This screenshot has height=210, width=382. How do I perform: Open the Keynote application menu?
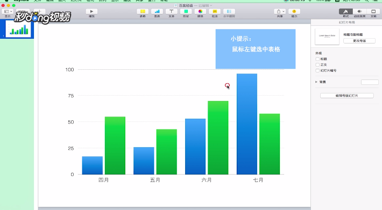click(x=21, y=1)
